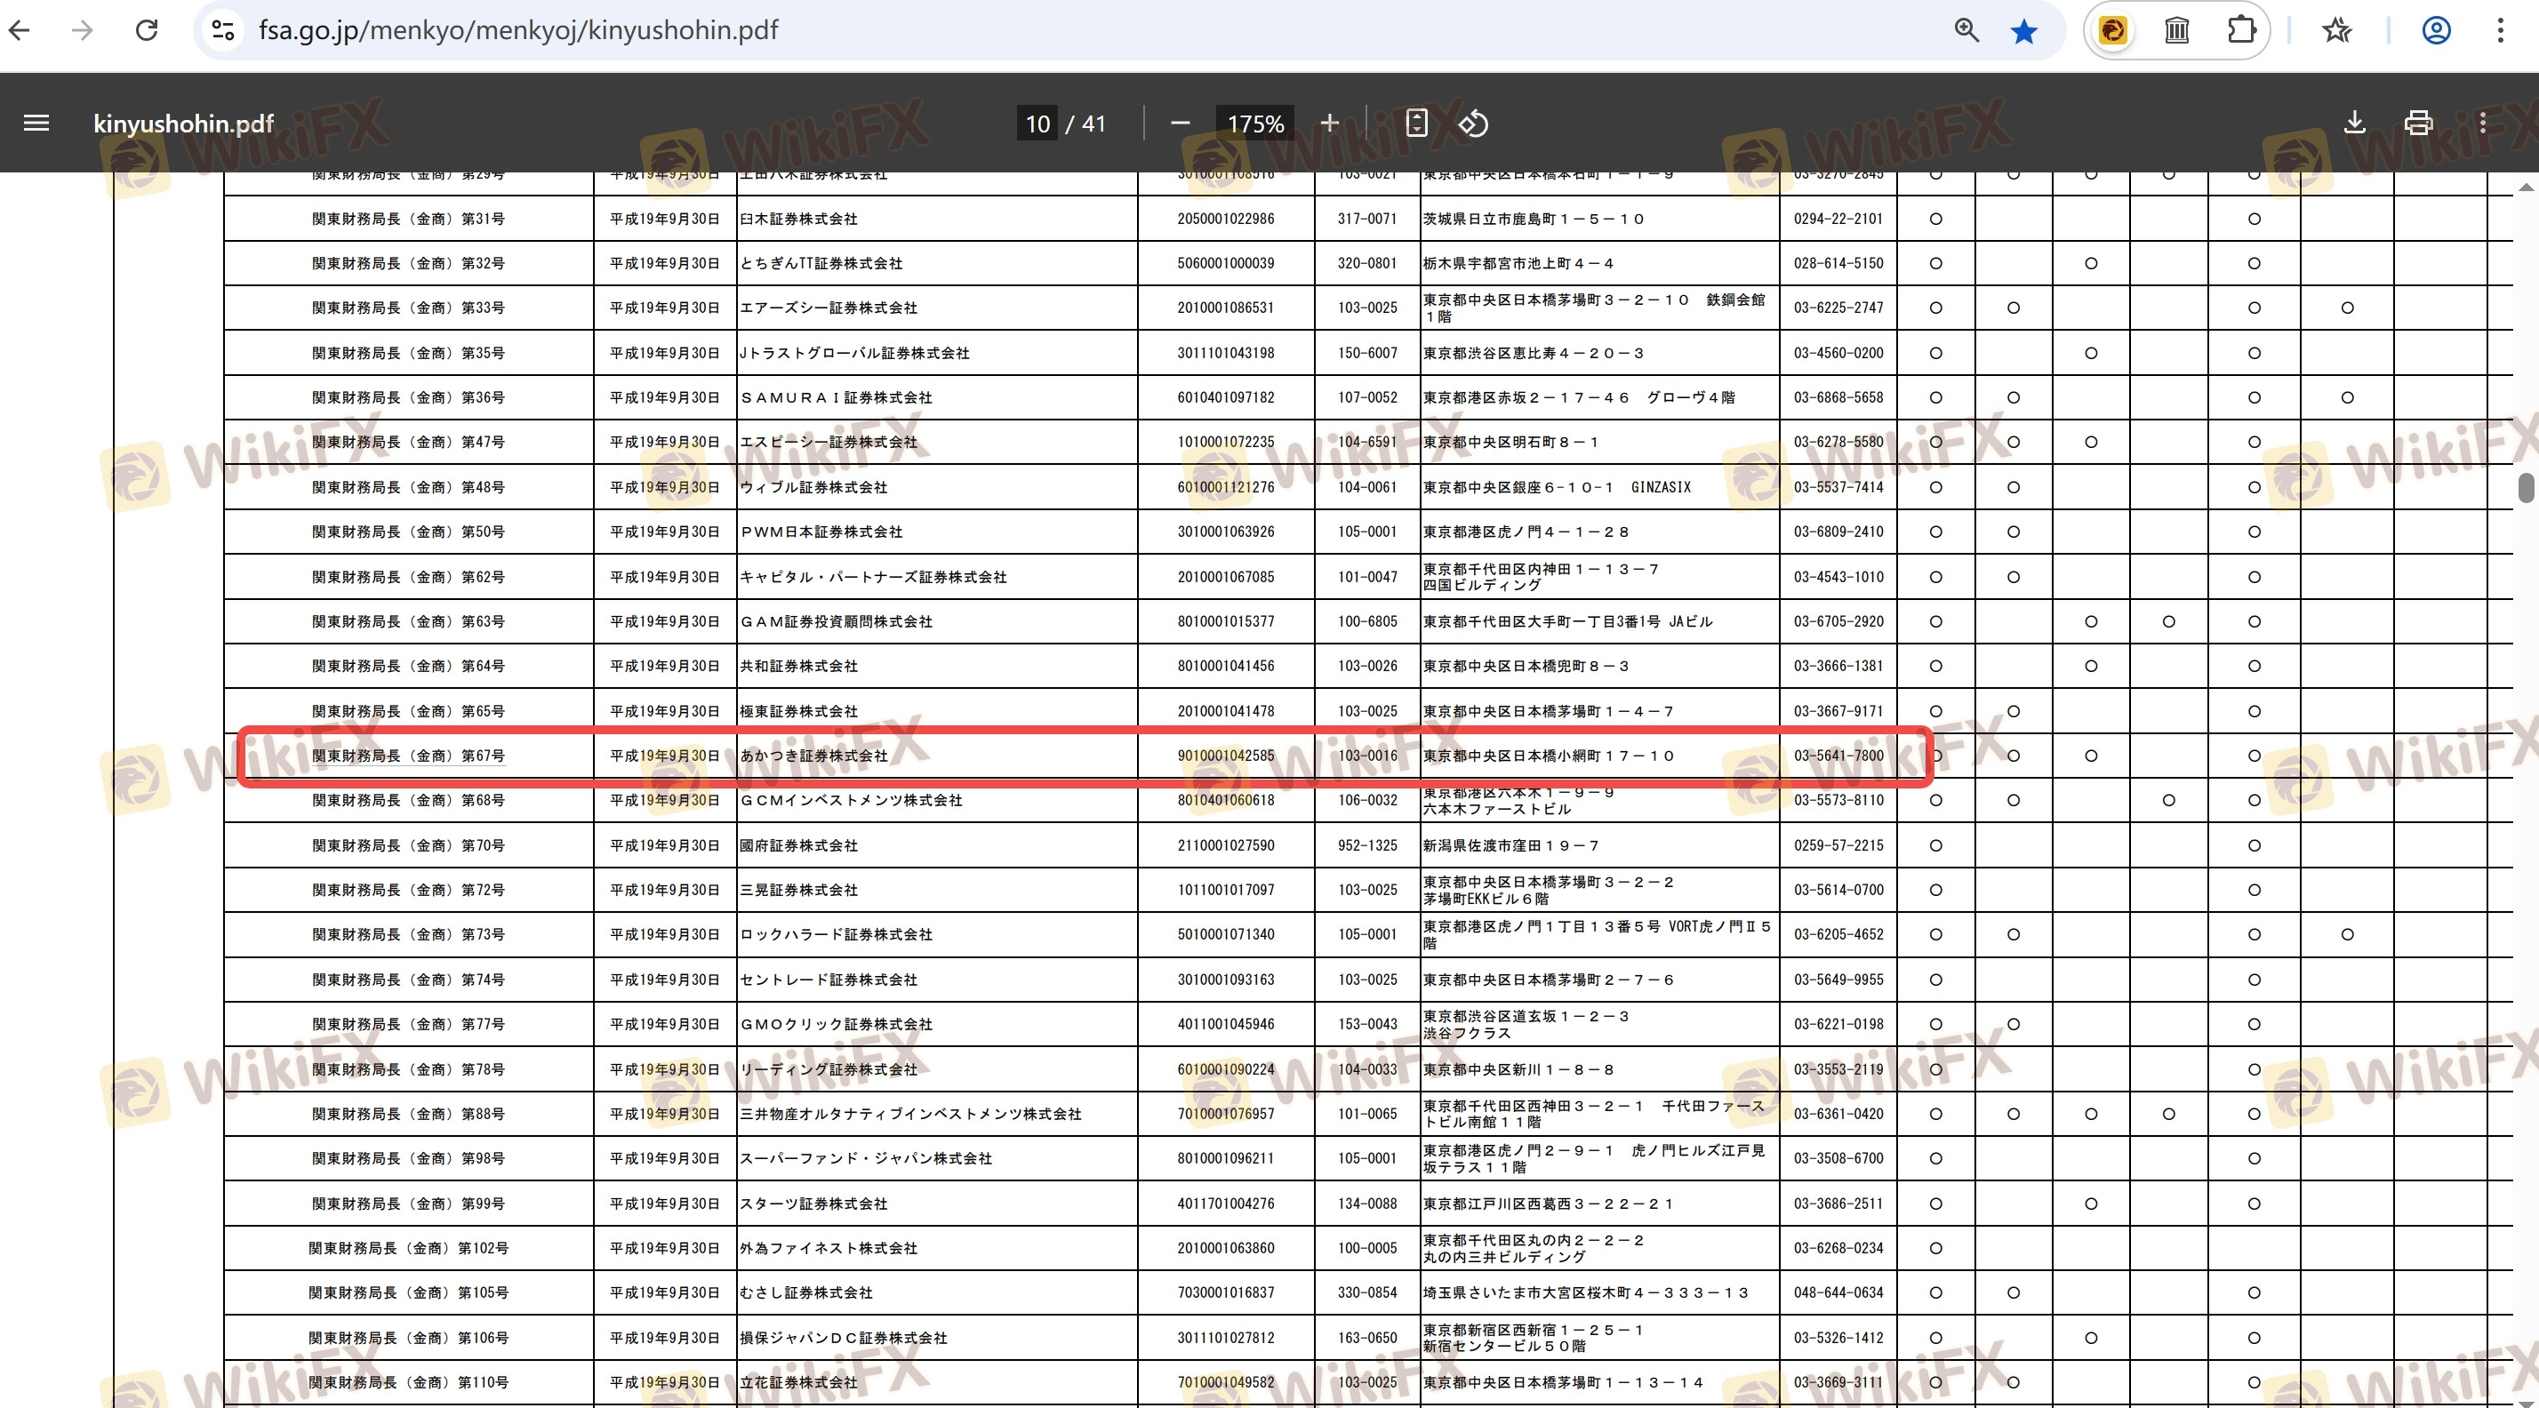Select phone number 03-5641-7800
Viewport: 2539px width, 1408px height.
[x=1838, y=756]
